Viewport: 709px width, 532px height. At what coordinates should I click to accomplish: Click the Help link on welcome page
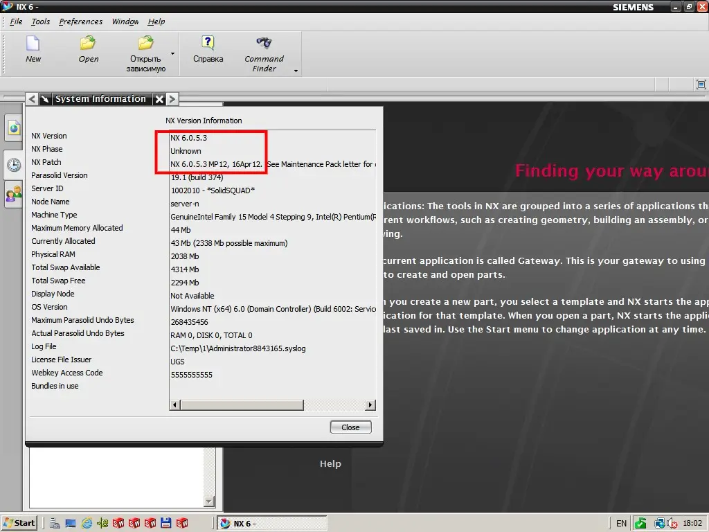coord(330,463)
